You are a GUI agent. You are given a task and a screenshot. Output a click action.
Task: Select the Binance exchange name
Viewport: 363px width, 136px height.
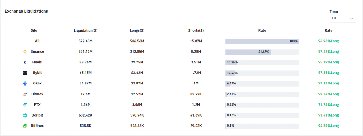click(x=37, y=52)
